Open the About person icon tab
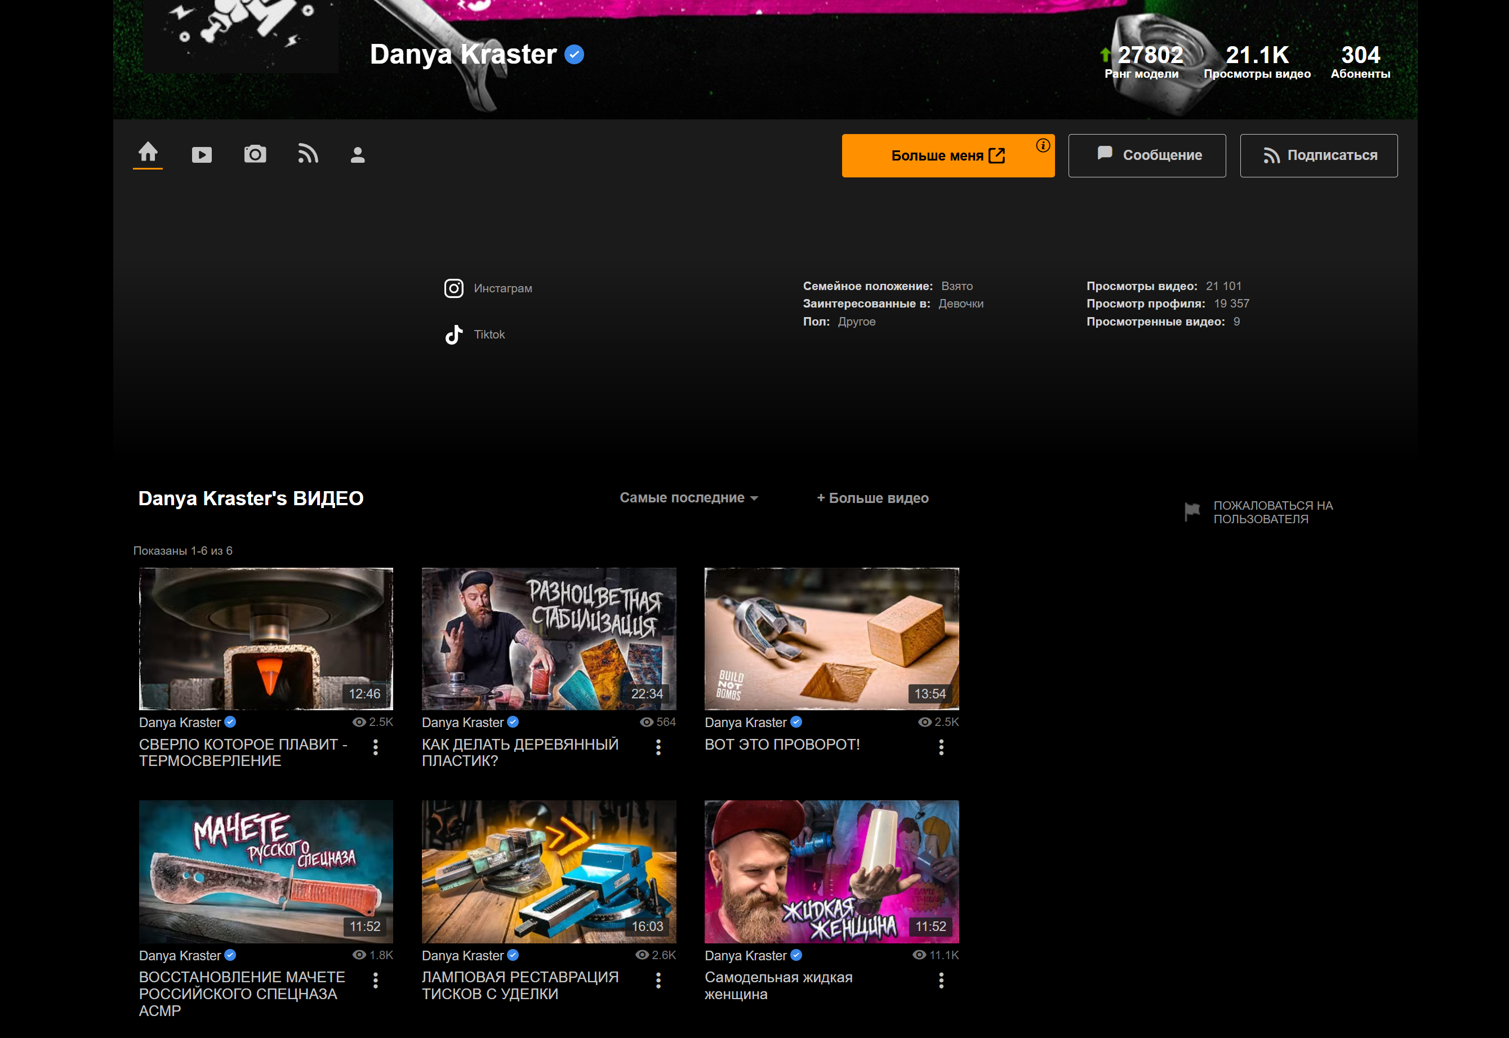1509x1038 pixels. coord(358,155)
